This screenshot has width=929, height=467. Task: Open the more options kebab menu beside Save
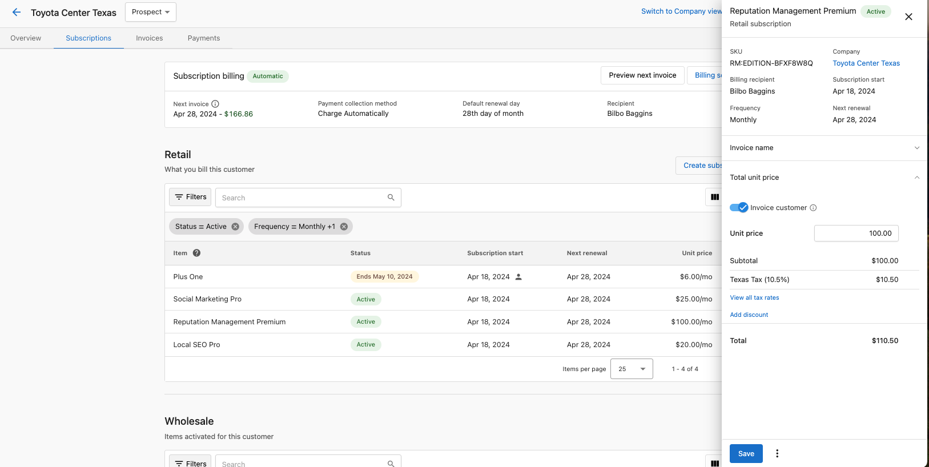tap(777, 453)
